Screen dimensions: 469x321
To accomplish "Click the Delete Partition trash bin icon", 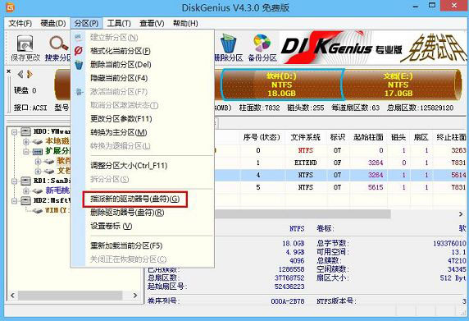I will click(228, 44).
